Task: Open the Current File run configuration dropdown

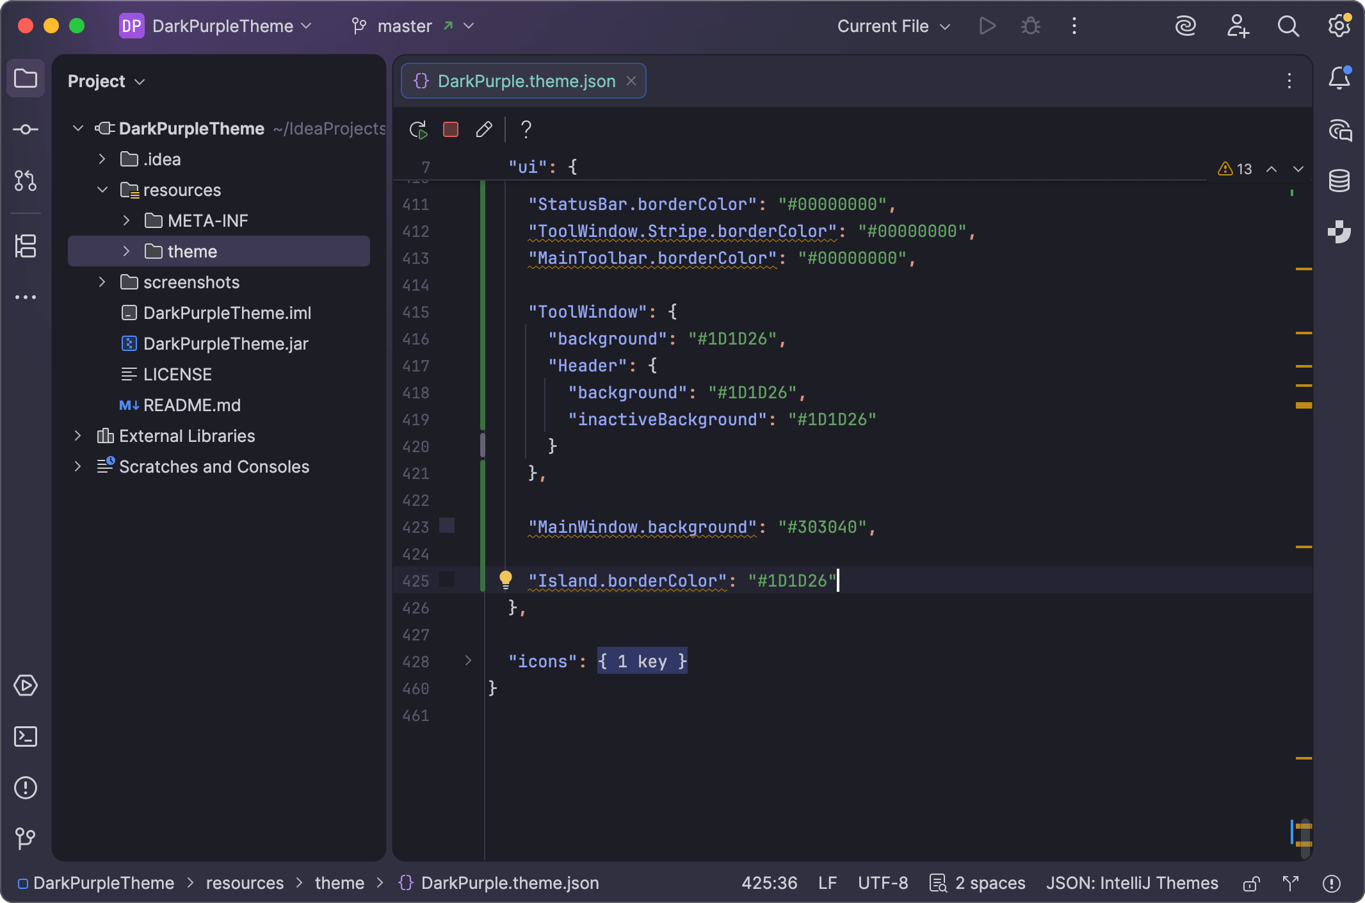Action: [x=892, y=26]
